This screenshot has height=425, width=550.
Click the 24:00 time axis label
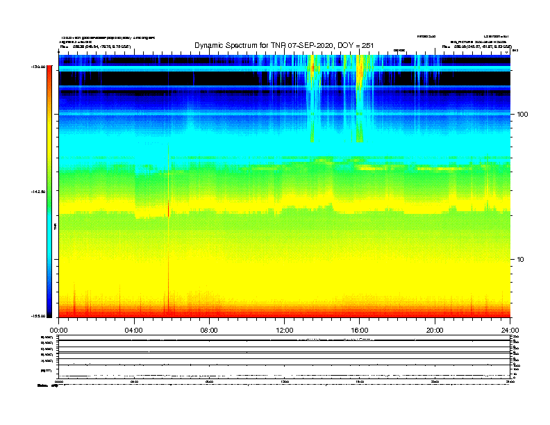click(x=510, y=331)
